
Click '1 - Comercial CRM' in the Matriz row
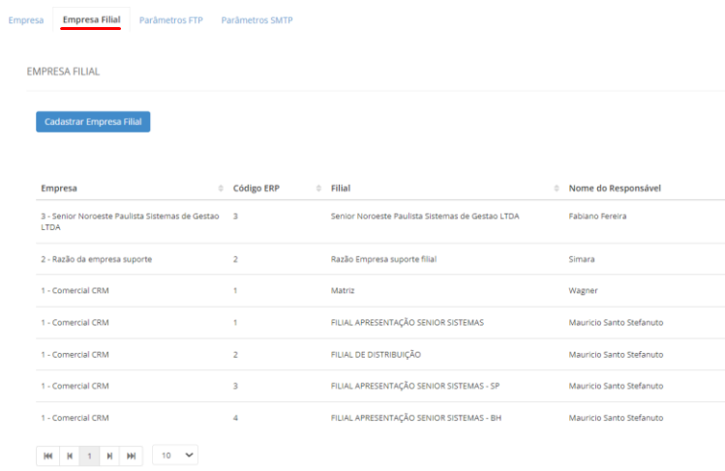(x=75, y=290)
